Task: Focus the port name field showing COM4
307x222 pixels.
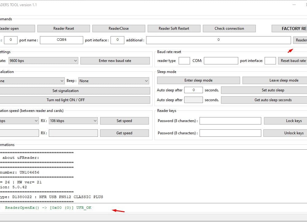Action: 61,40
